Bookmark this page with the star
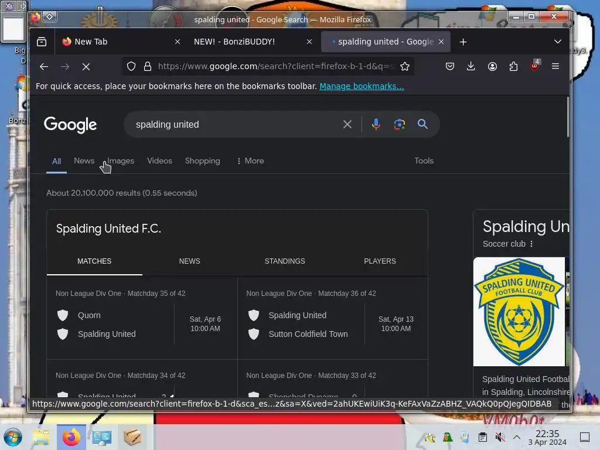Image resolution: width=600 pixels, height=450 pixels. 404,67
